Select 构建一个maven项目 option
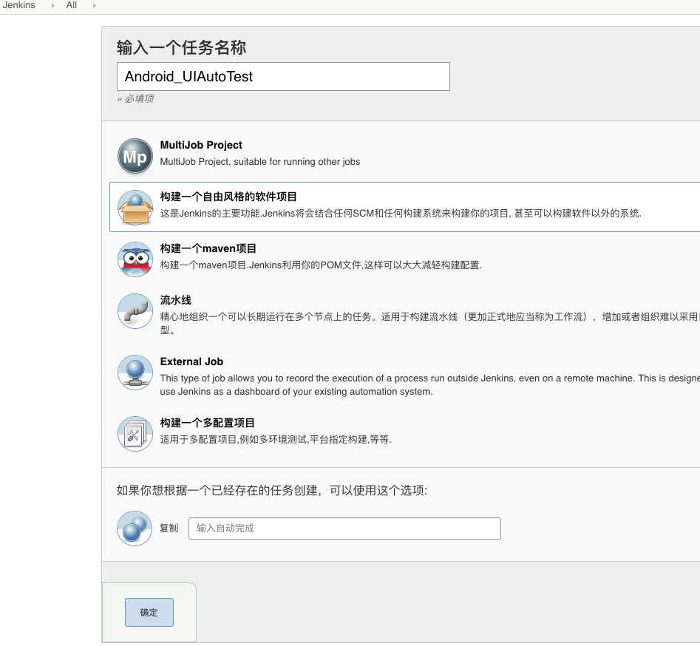The image size is (700, 646). tap(208, 248)
